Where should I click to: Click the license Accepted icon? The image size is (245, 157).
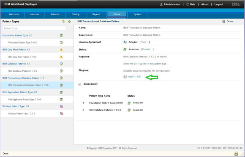point(125,42)
